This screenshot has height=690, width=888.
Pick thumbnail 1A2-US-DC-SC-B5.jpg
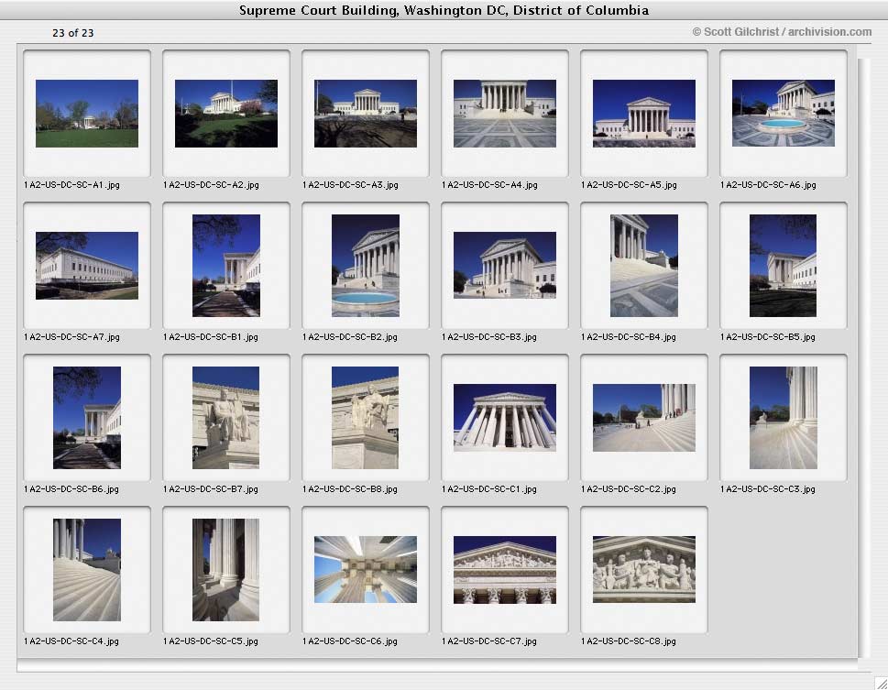pyautogui.click(x=784, y=266)
